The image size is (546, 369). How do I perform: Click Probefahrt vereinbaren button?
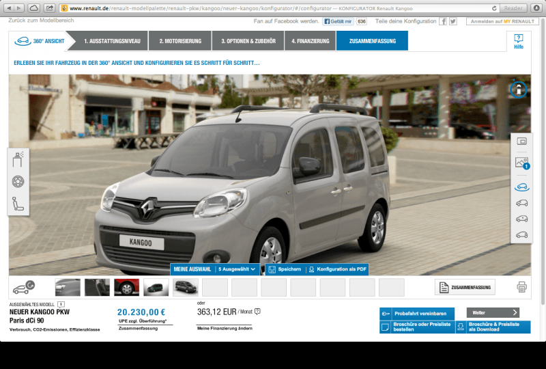click(x=417, y=314)
